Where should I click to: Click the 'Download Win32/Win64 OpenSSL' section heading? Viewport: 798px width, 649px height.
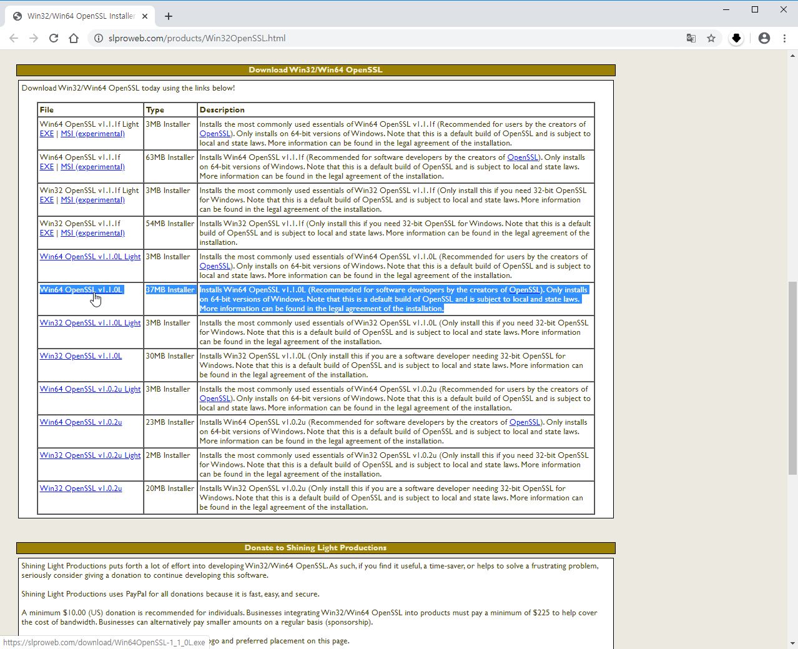point(316,70)
